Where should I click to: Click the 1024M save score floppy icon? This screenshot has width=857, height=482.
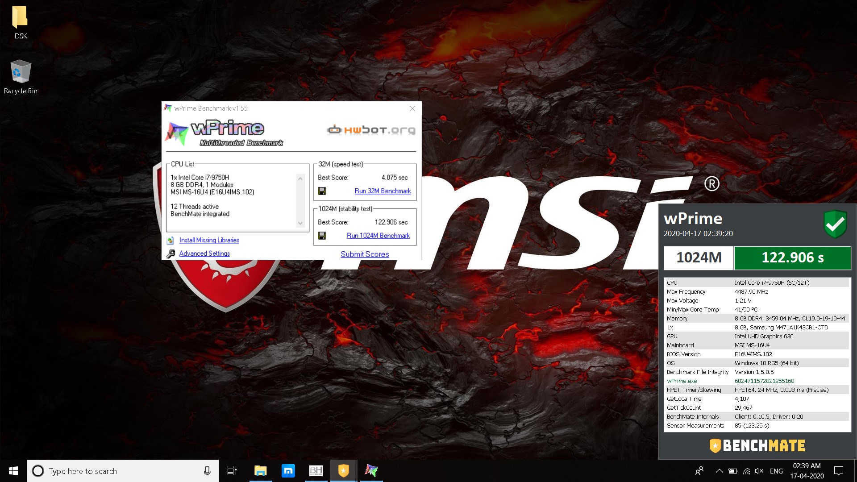click(321, 236)
